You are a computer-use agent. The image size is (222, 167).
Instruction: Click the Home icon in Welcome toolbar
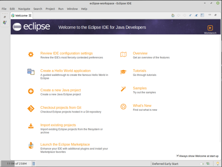[173, 16]
